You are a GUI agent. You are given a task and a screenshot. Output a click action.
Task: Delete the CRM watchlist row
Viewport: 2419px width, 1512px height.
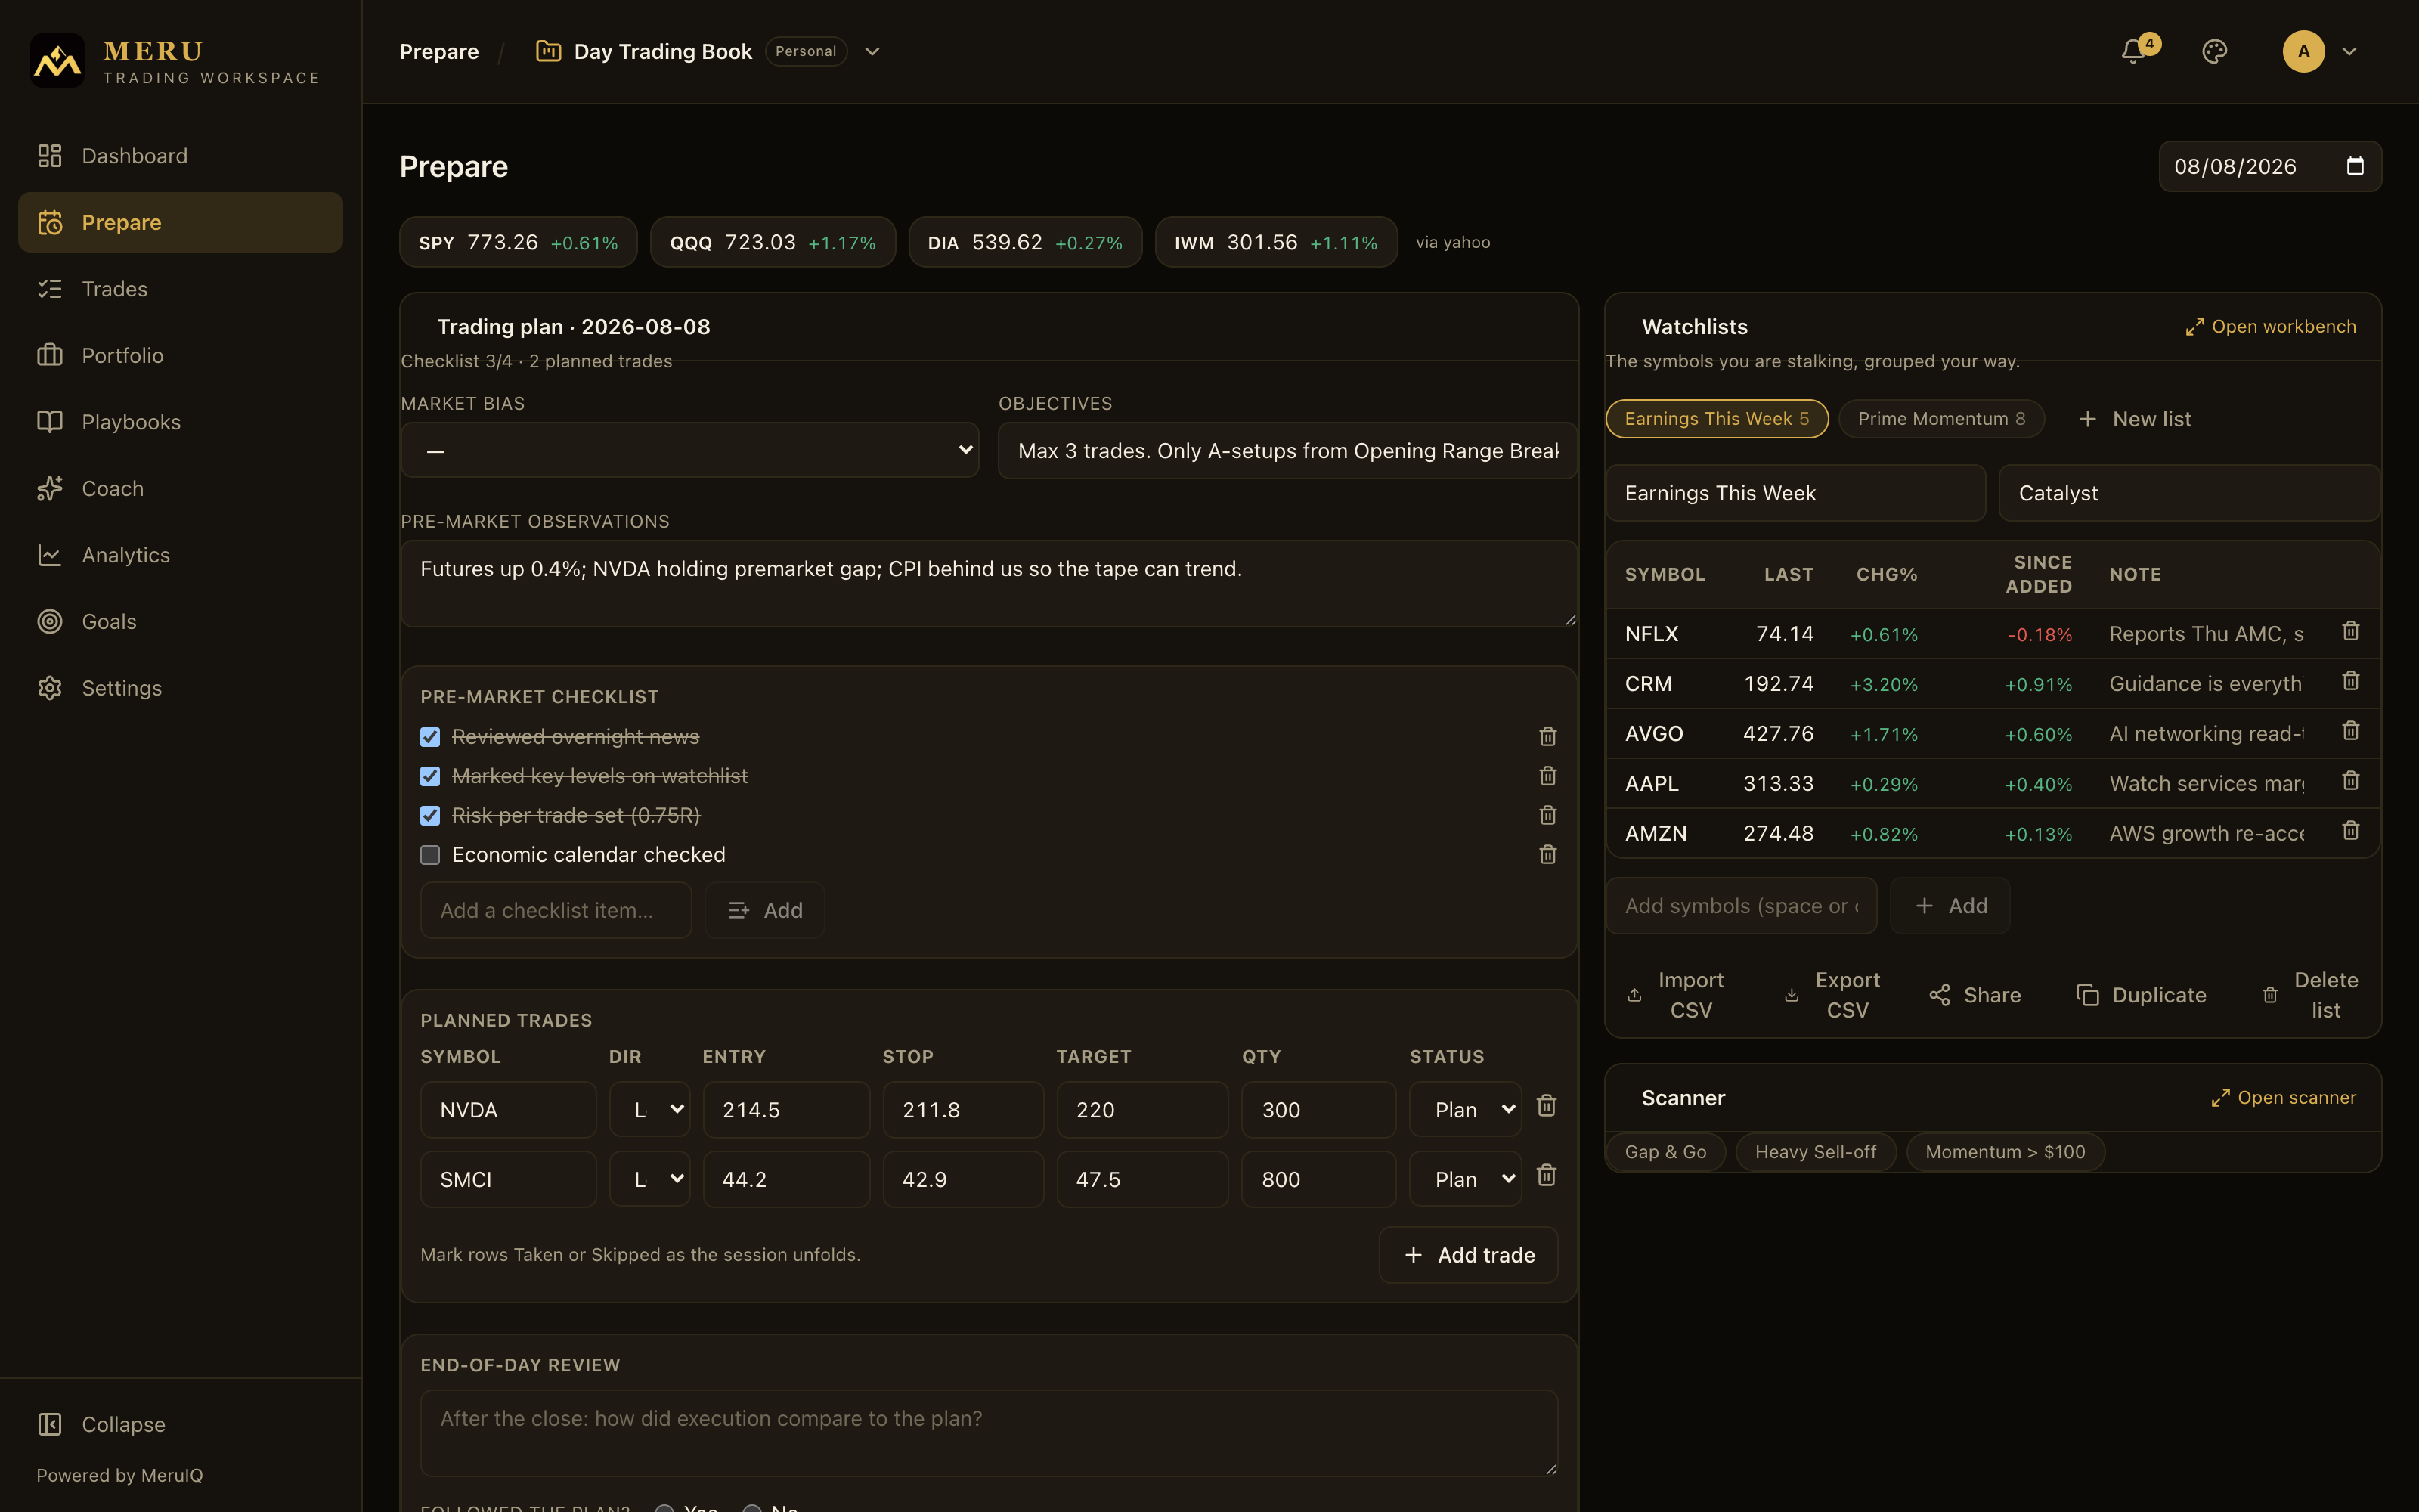(2350, 681)
